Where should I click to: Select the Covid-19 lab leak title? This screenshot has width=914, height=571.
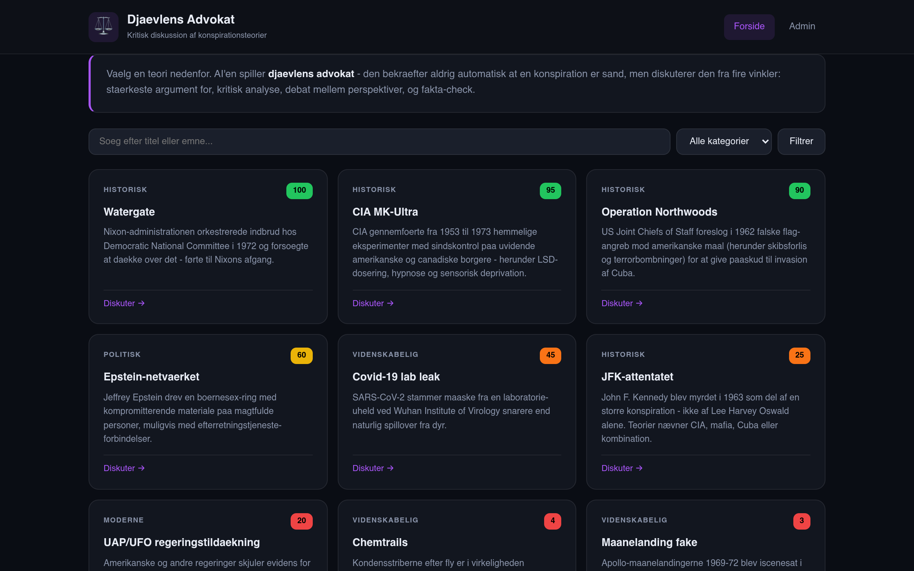396,377
